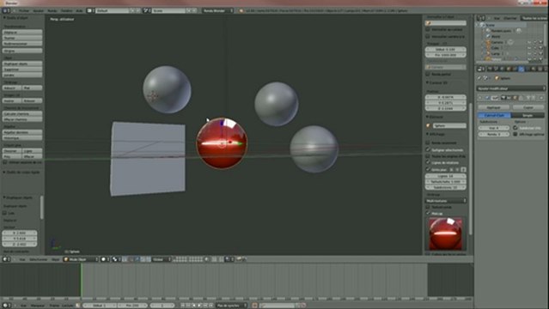Click the Tourner tool button
The height and width of the screenshot is (309, 549).
22,38
